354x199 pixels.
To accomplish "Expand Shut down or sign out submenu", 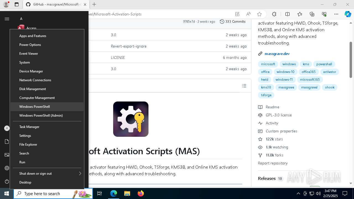I will 47,174.
